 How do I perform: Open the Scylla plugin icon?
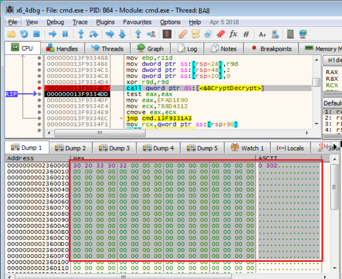[x=166, y=34]
